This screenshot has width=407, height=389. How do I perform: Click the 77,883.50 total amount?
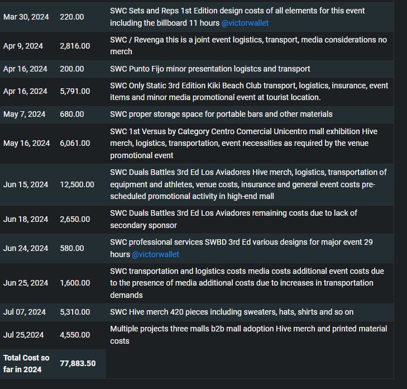pyautogui.click(x=78, y=363)
